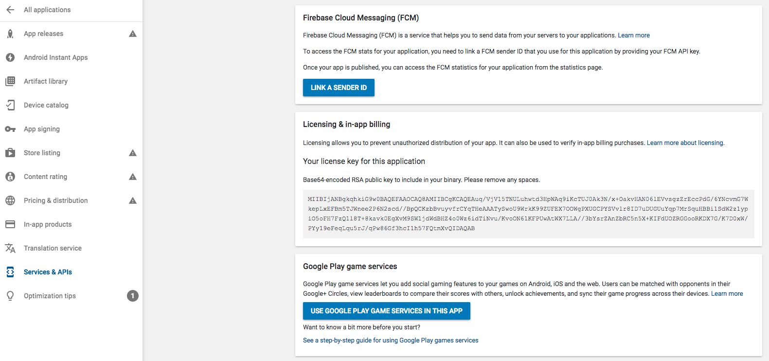The image size is (769, 361).
Task: Click Use Google Play Game Services button
Action: tap(387, 311)
